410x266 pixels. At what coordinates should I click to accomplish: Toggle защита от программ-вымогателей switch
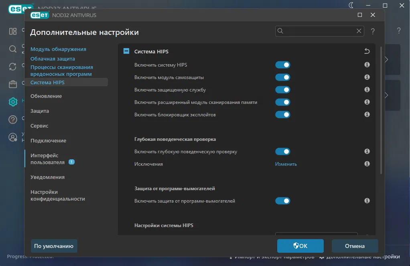[283, 201]
